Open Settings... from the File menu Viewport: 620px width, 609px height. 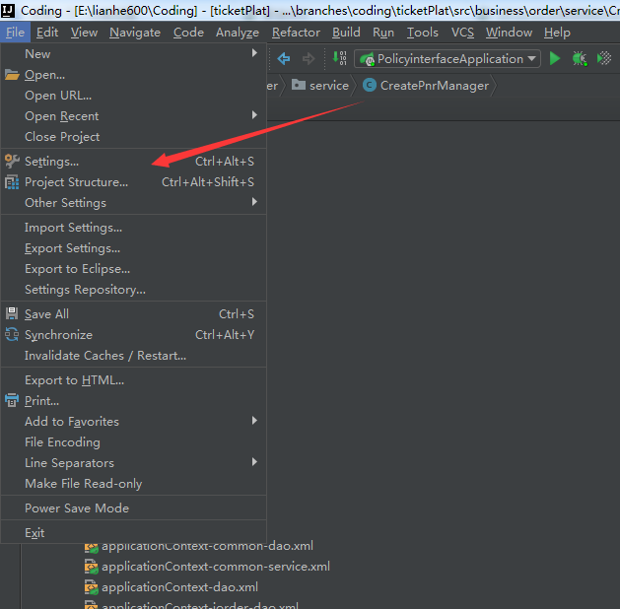coord(133,162)
